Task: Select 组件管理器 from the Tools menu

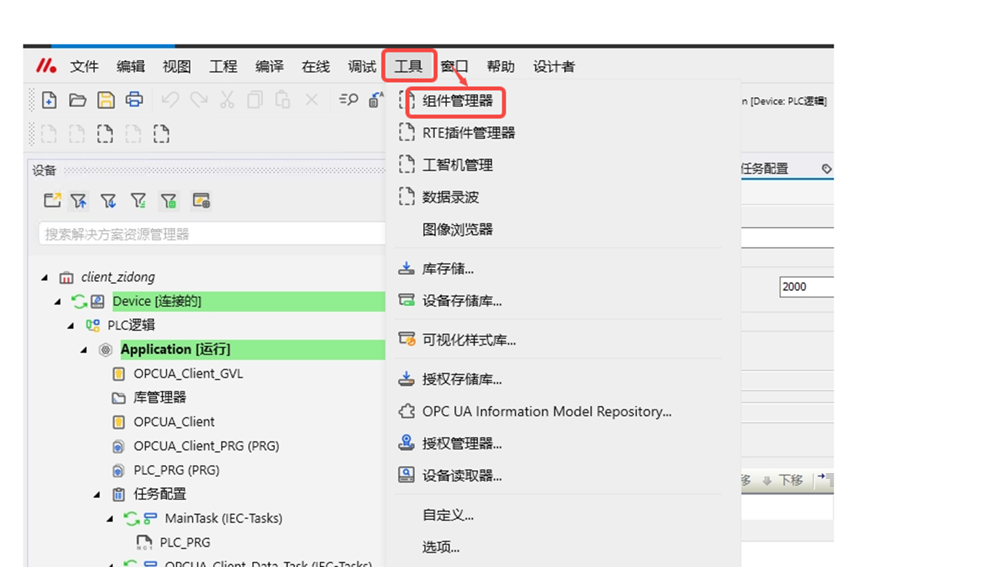Action: [457, 101]
